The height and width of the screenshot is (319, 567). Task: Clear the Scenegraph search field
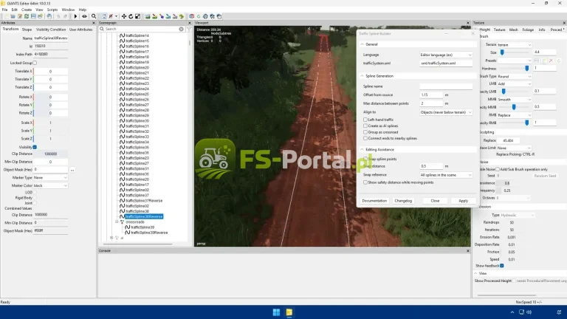point(181,29)
